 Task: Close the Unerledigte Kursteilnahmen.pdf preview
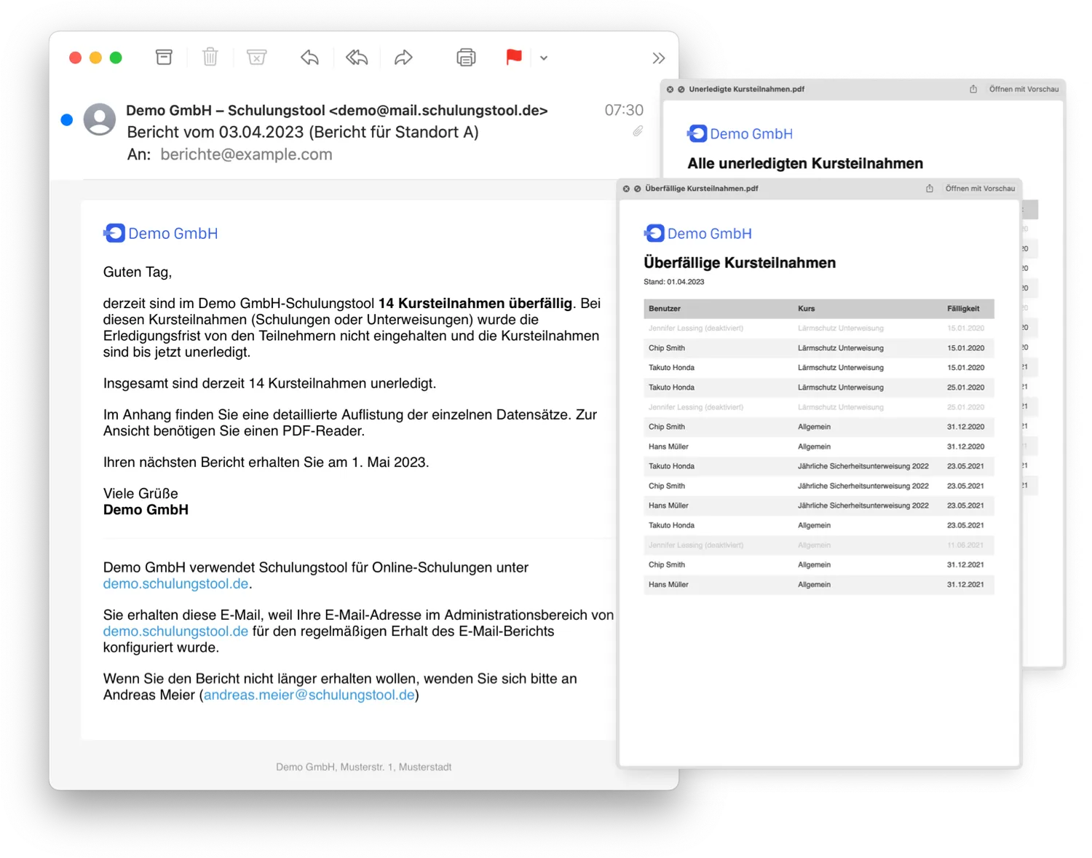click(x=670, y=90)
